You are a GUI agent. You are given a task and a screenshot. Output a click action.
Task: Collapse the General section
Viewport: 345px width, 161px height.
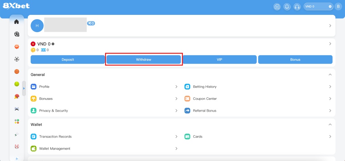coord(330,75)
